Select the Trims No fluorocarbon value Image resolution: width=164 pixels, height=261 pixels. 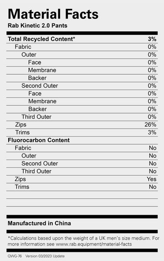coord(153,187)
